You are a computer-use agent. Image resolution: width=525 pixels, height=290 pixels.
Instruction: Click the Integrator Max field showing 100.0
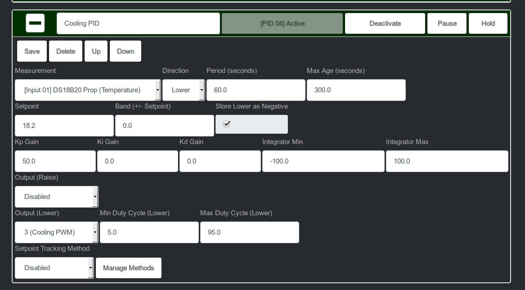[447, 161]
